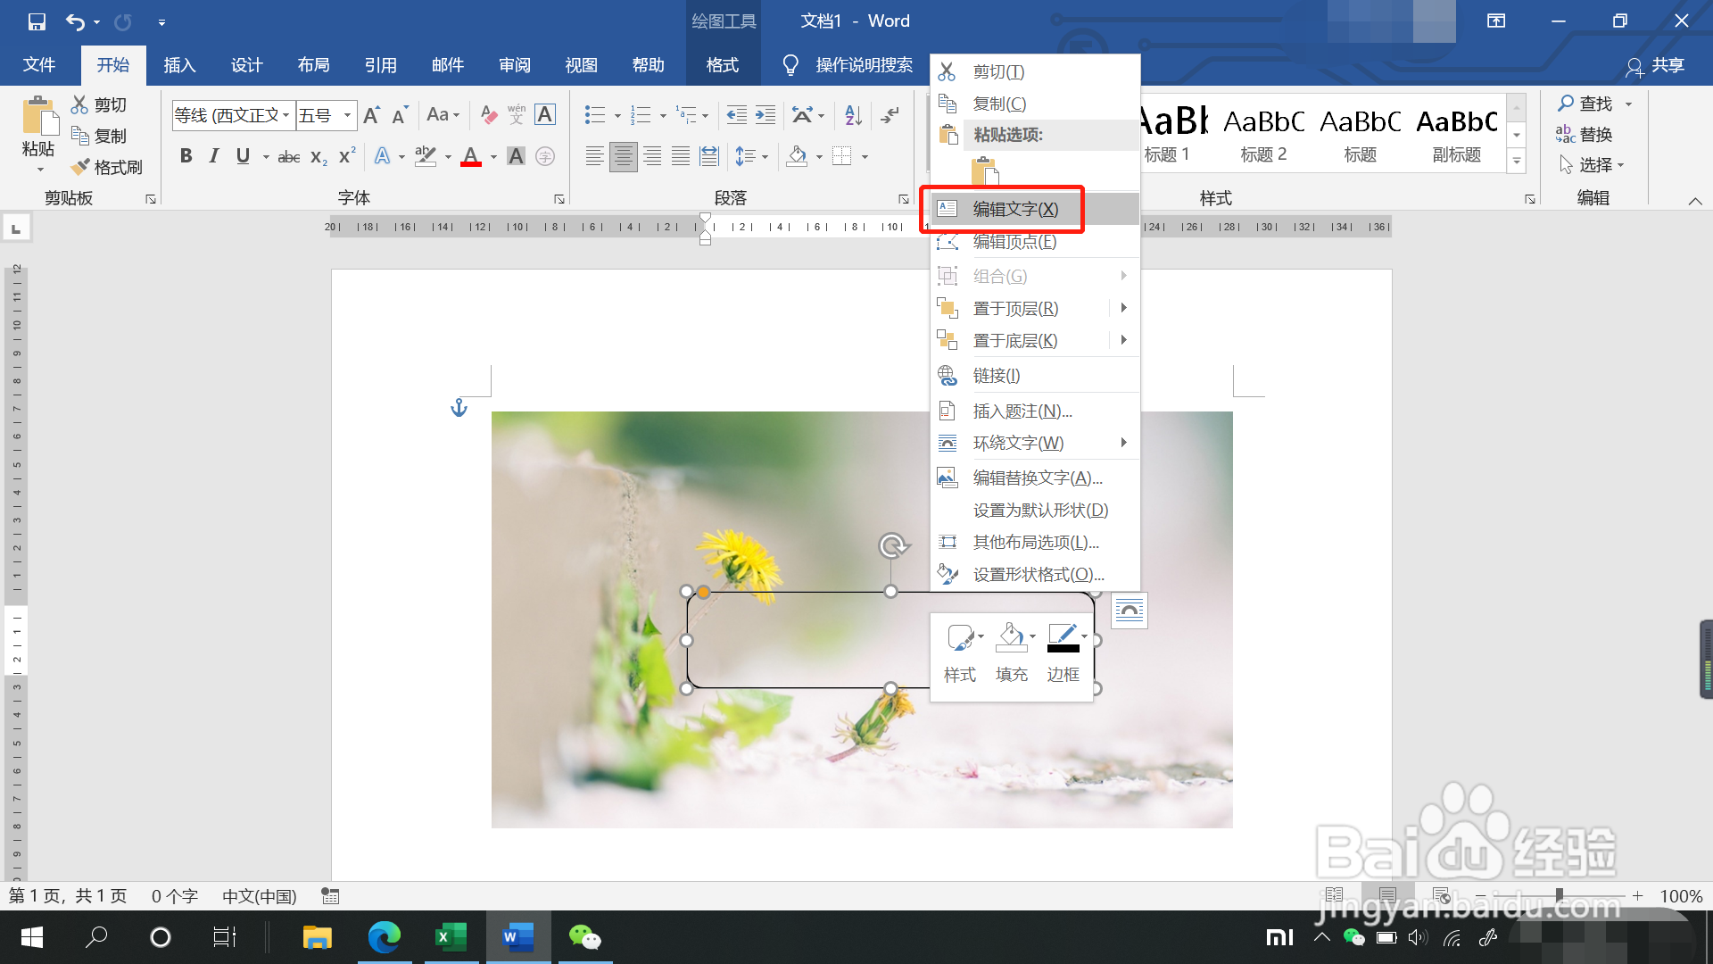
Task: Click the 填充 fill button in mini toolbar
Action: click(1012, 654)
